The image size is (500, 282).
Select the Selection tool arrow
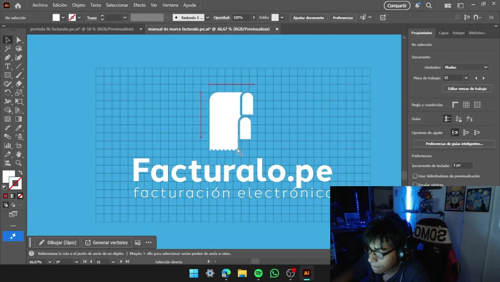[7, 40]
